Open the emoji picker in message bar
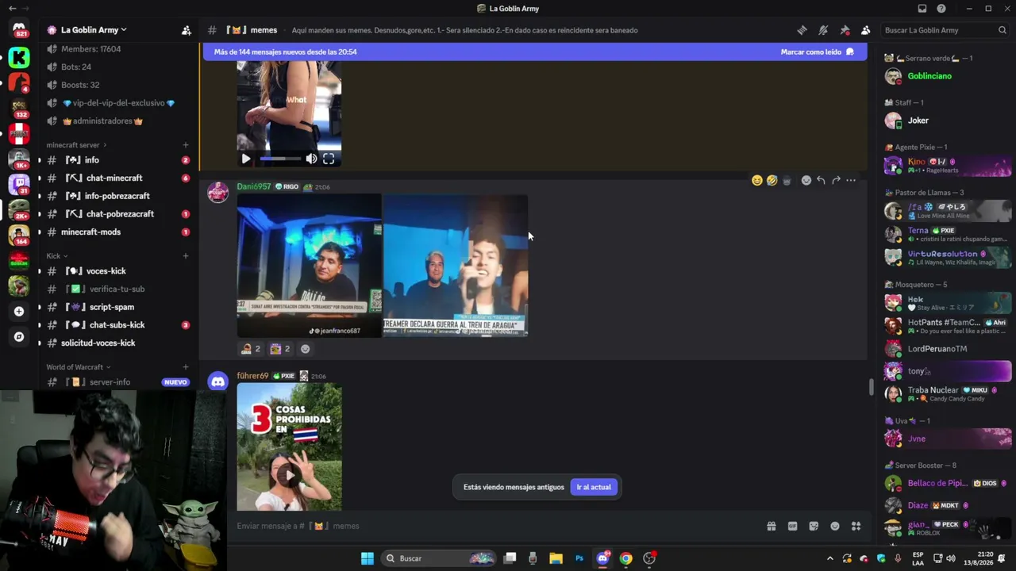Screen dimensions: 1016x571 tap(835, 526)
